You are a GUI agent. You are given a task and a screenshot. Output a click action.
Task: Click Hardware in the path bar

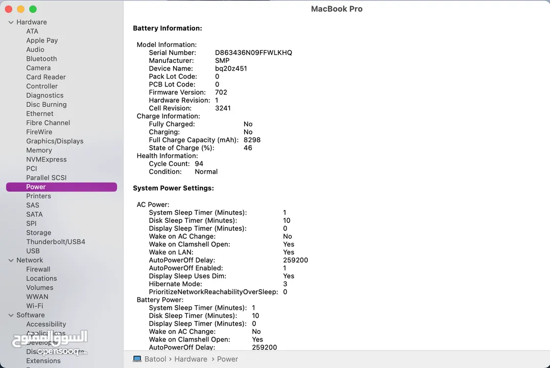coord(191,359)
